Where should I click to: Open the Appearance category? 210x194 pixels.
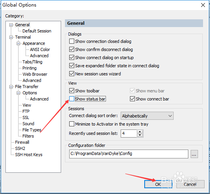pos(34,44)
